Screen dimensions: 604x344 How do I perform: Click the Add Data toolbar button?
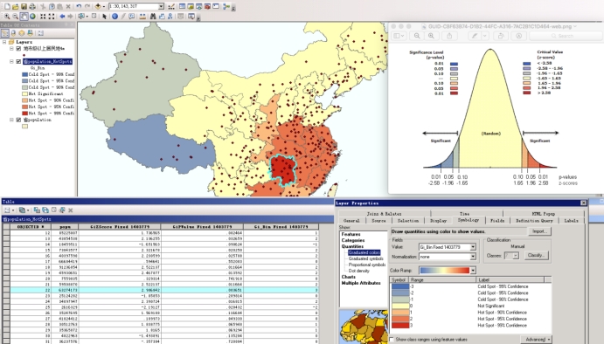[x=98, y=6]
